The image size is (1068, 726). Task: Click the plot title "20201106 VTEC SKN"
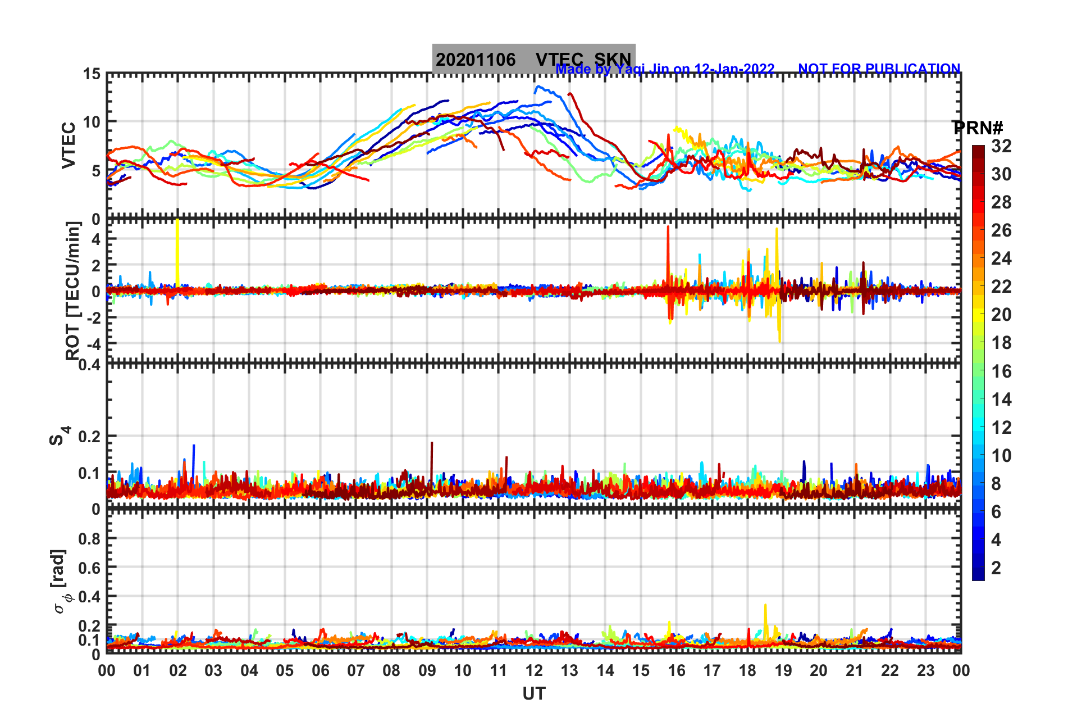pyautogui.click(x=533, y=60)
